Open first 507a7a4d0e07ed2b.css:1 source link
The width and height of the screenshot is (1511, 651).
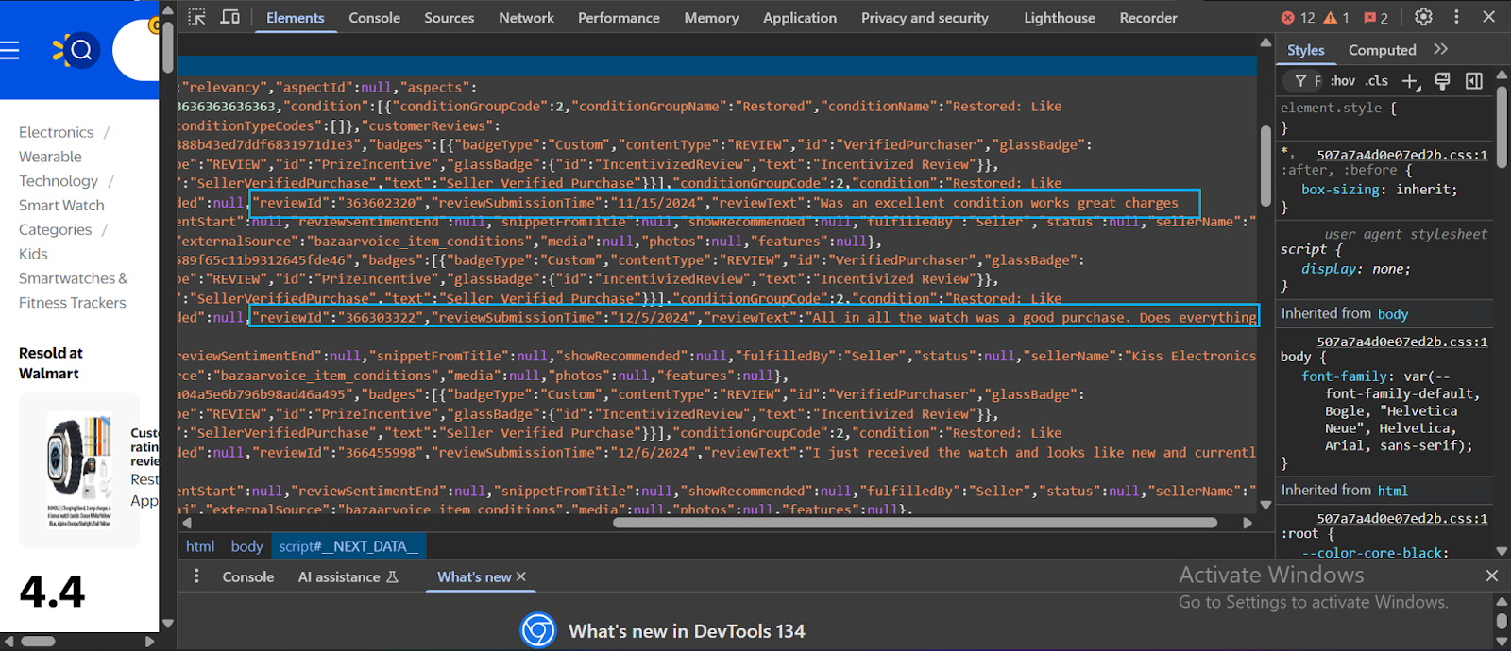(x=1401, y=155)
